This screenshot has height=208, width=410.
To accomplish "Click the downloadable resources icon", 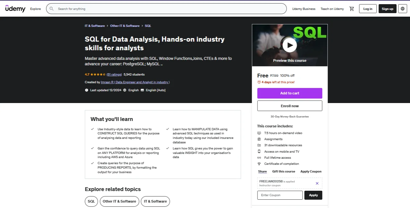I will coord(259,145).
